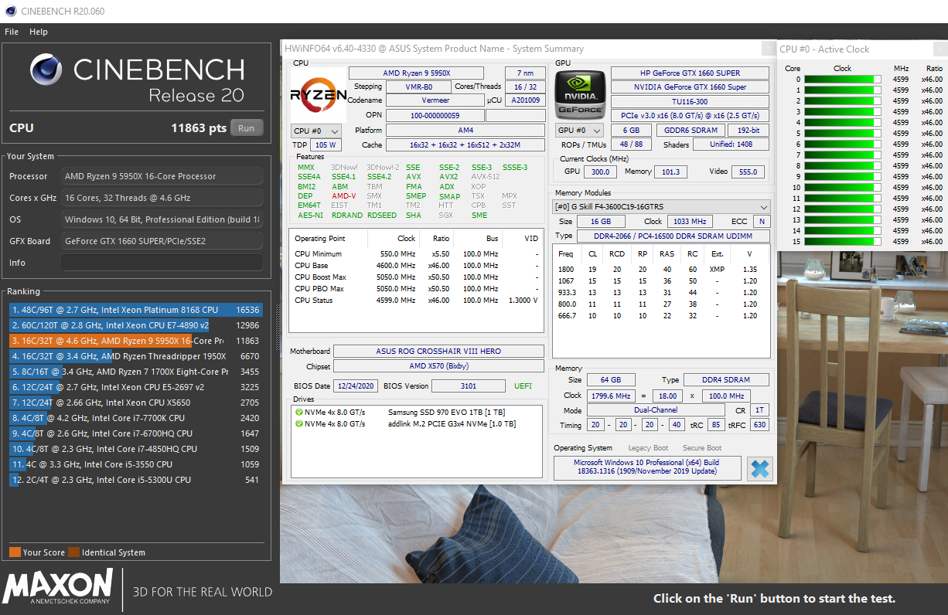
Task: Select ranking entry Xeon CPU X5650
Action: (x=136, y=403)
